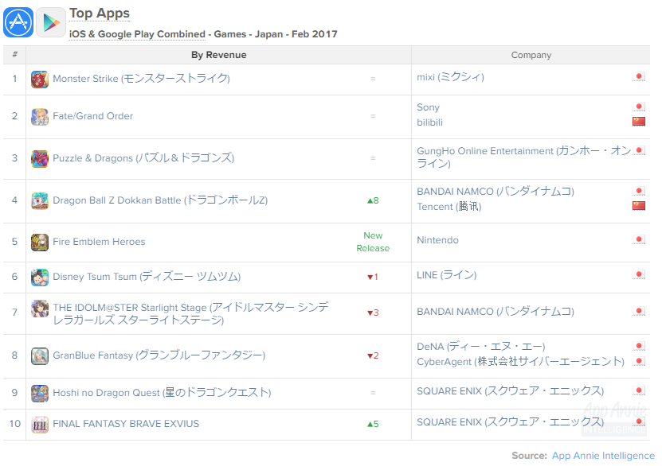Click the Fire Emblem Heroes game icon
Viewport: 662px width, 466px height.
(x=39, y=243)
